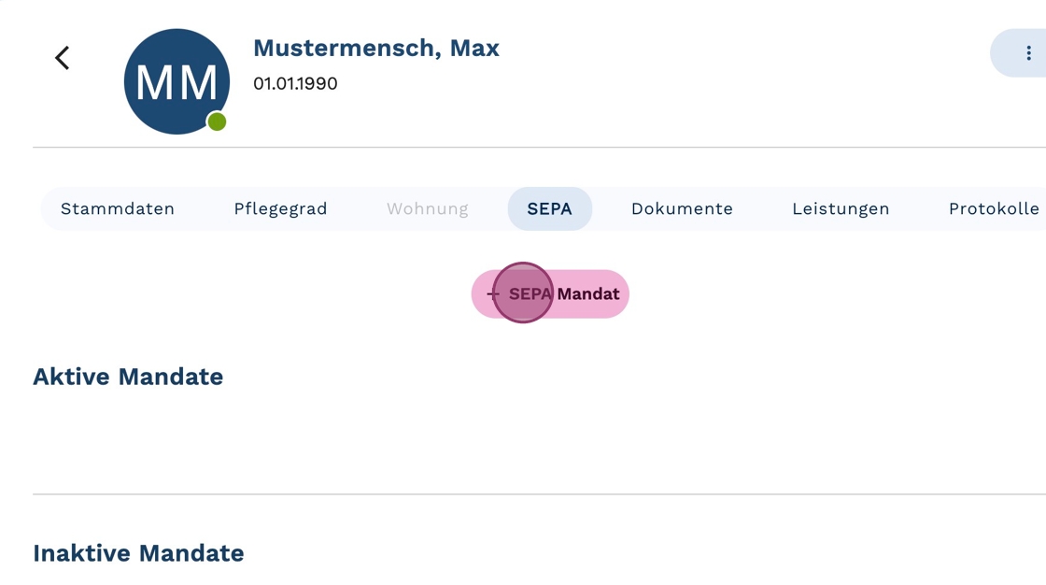Select the greyed-out Wohnung tab
Viewport: 1046px width, 585px height.
click(x=428, y=209)
